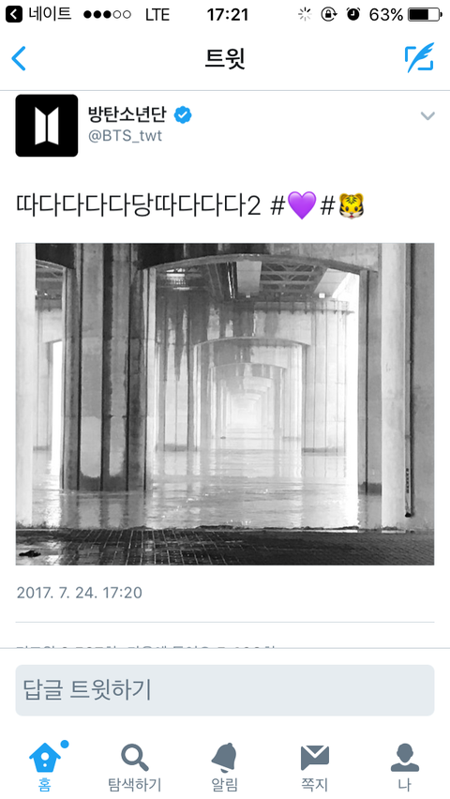This screenshot has width=450, height=799.
Task: Open the 탐색하기 search tab
Action: pyautogui.click(x=135, y=767)
